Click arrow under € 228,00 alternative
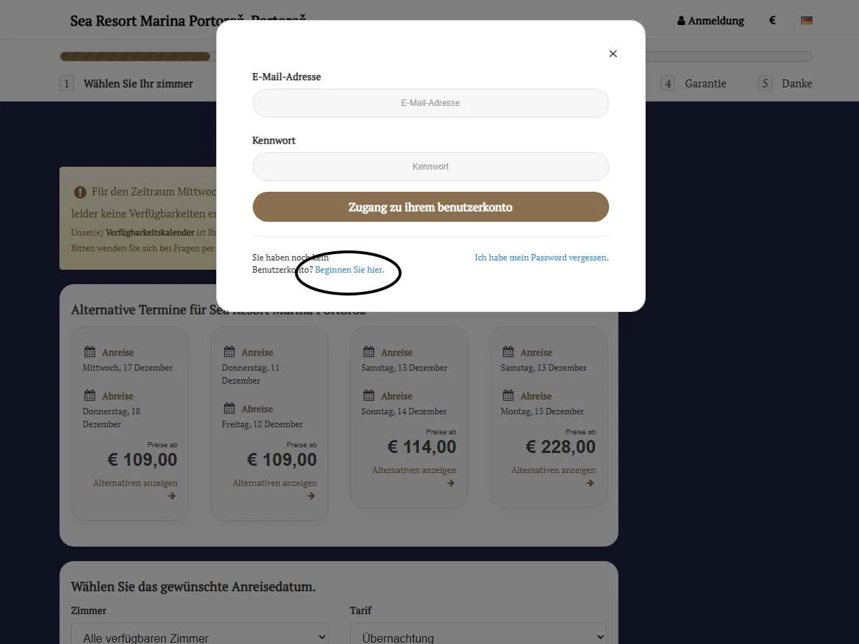Image resolution: width=859 pixels, height=644 pixels. (590, 483)
